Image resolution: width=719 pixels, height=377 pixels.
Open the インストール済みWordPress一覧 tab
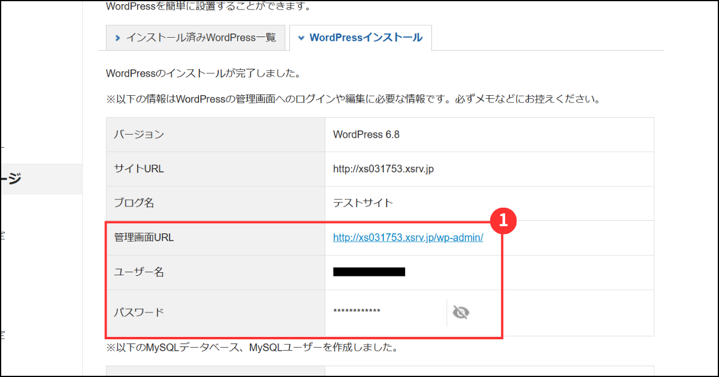195,38
